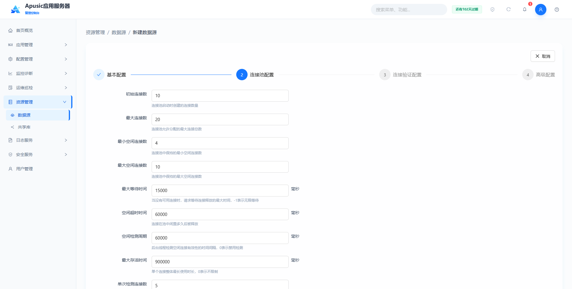572x289 pixels.
Task: Click the 日志服务 document icon
Action: 10,140
